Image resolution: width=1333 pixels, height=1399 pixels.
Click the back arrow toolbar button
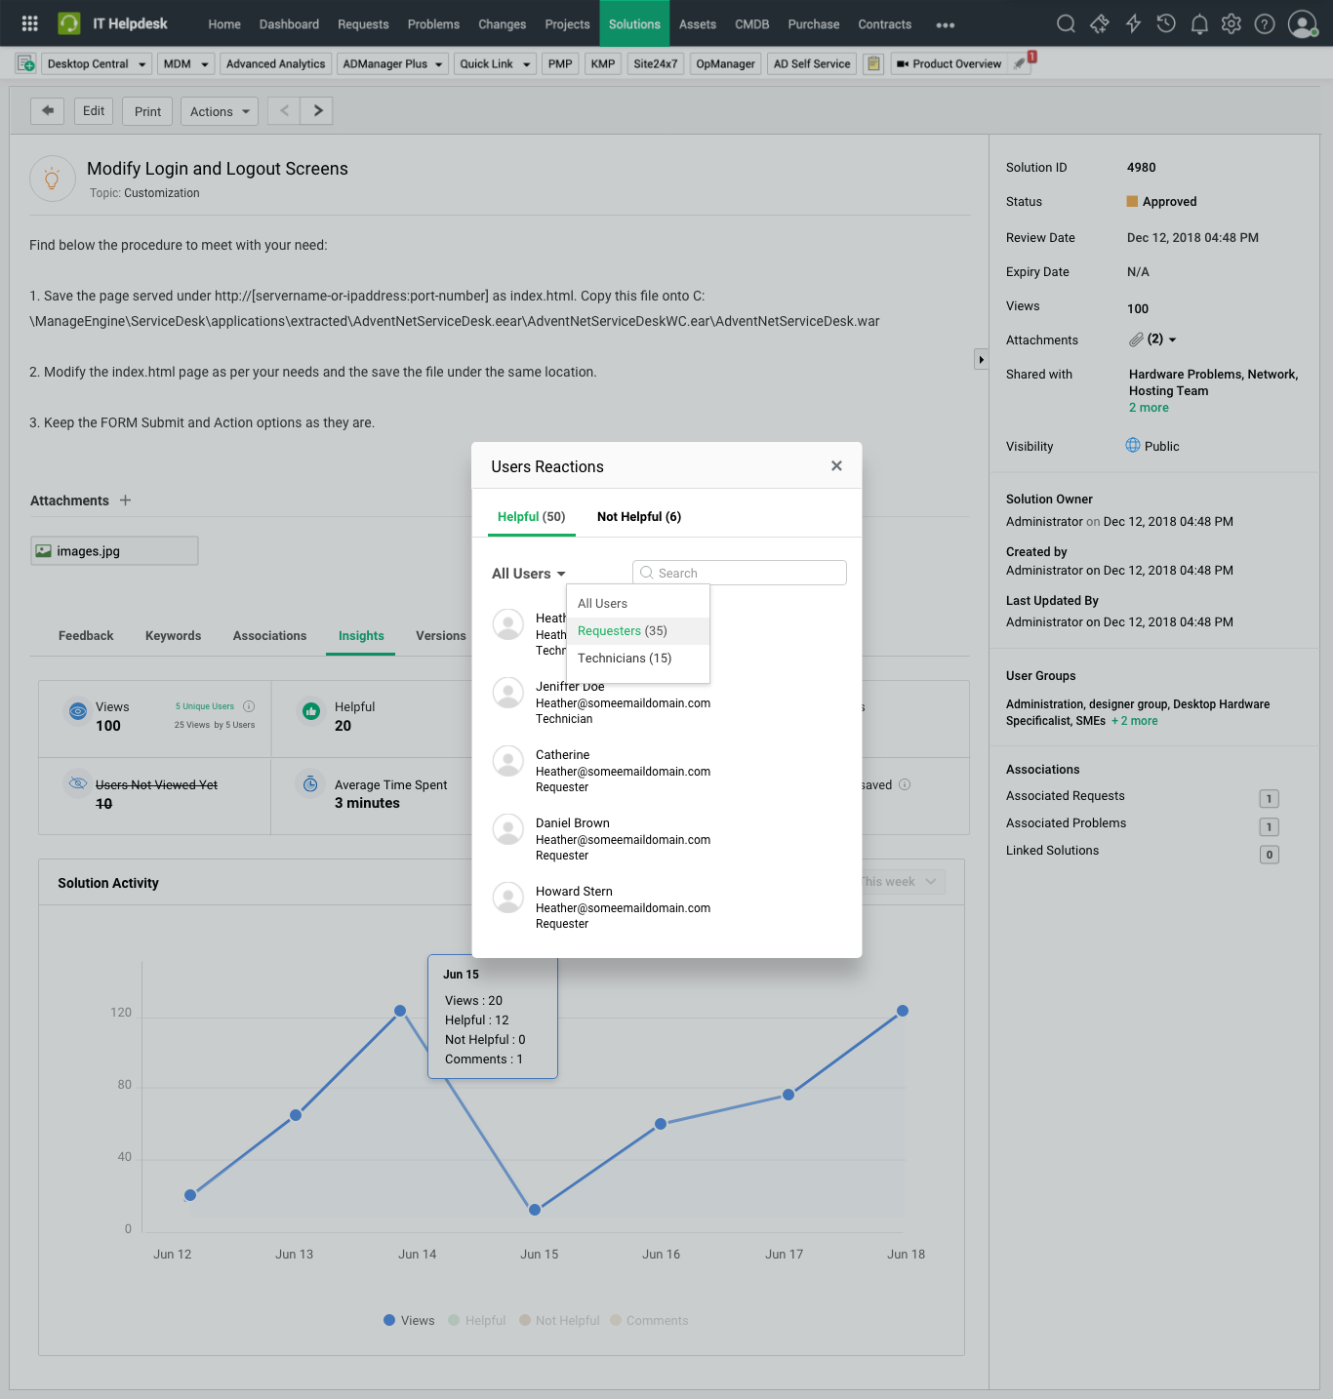47,111
